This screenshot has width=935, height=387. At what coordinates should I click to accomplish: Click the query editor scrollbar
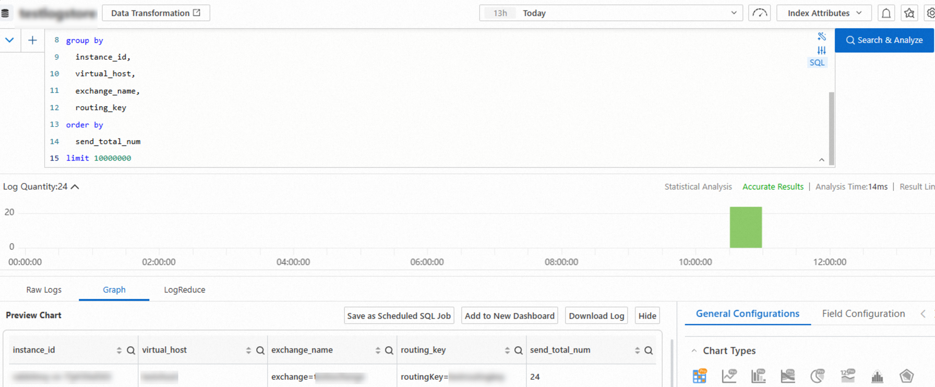tap(831, 128)
